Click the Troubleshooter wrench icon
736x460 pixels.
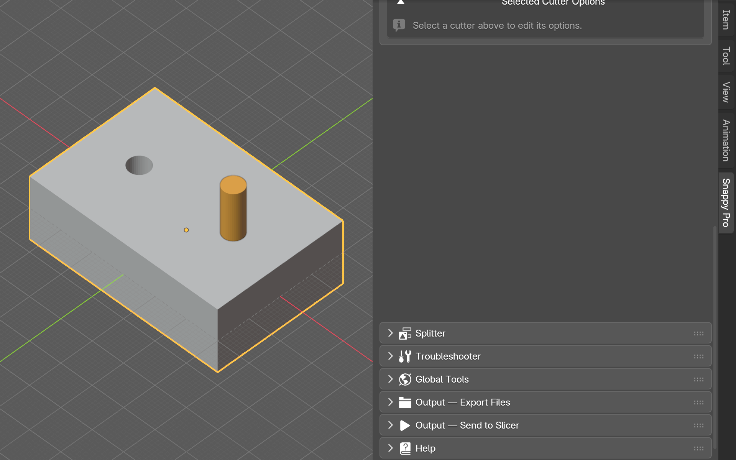[405, 356]
